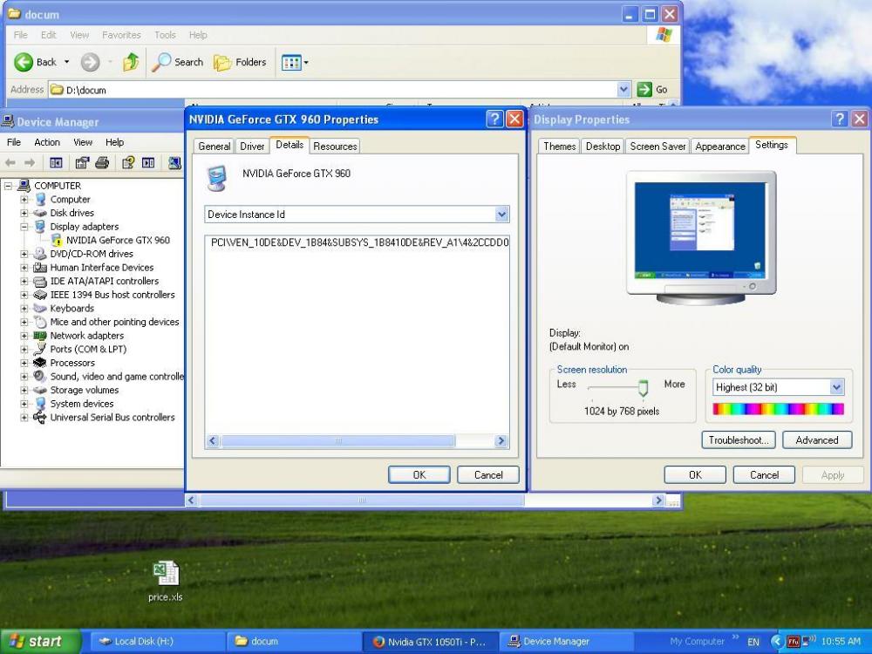872x654 pixels.
Task: Toggle the Folders pane in Explorer
Action: click(241, 62)
